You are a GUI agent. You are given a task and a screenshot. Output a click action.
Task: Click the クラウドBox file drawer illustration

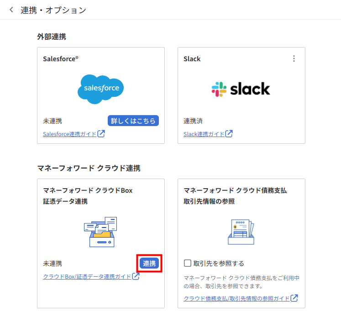100,232
